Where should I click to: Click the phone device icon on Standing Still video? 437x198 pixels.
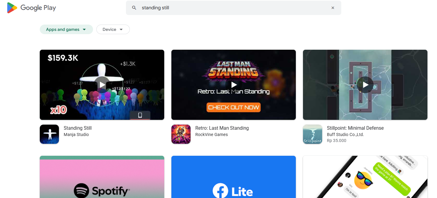click(140, 115)
